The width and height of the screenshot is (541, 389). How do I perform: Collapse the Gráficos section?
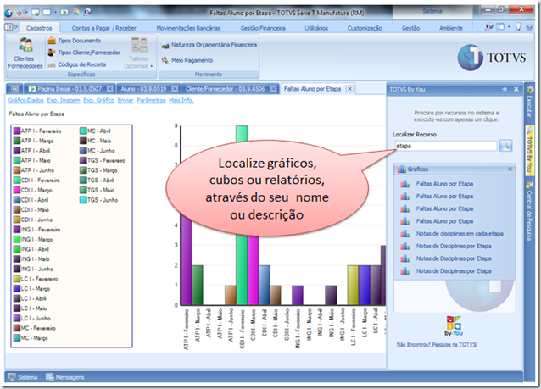pos(510,169)
